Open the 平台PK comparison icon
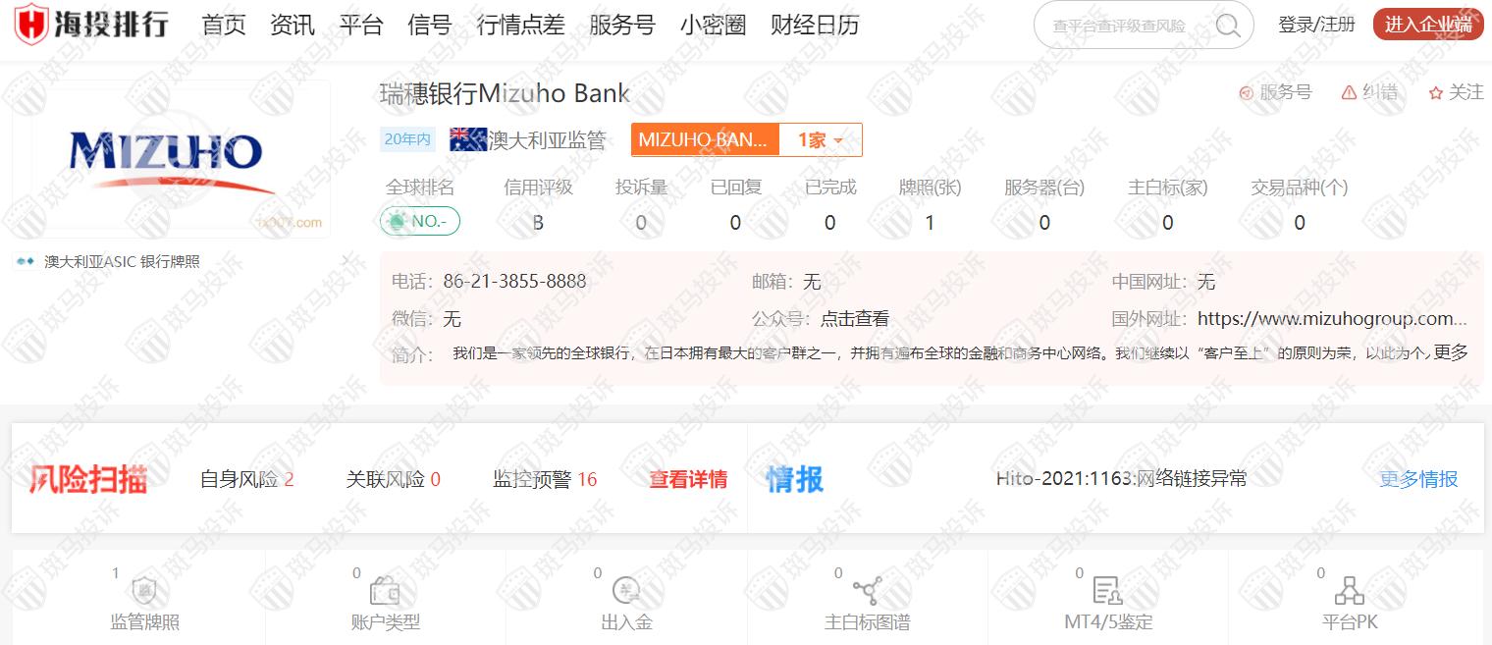This screenshot has height=645, width=1492. (x=1350, y=591)
